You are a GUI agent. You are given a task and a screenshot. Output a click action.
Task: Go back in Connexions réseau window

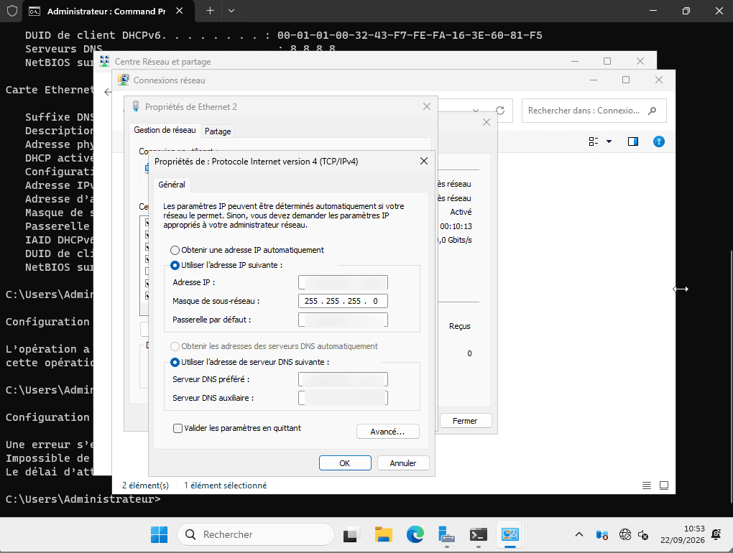[108, 92]
